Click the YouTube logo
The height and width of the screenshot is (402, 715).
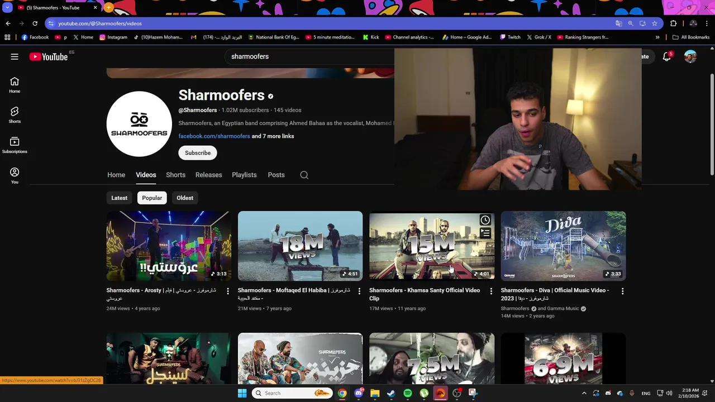tap(49, 56)
